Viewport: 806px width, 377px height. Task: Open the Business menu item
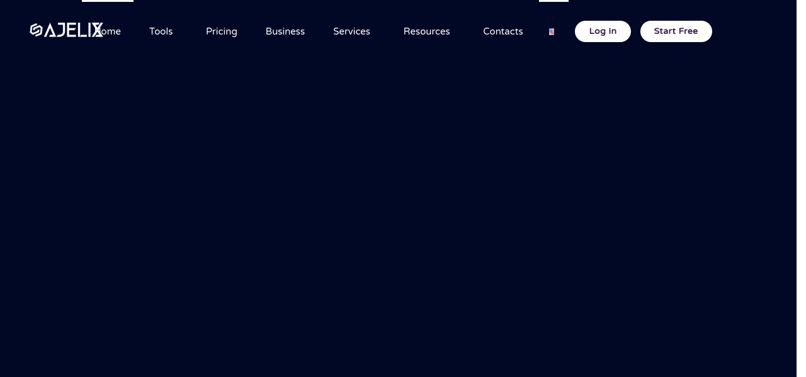(x=285, y=31)
